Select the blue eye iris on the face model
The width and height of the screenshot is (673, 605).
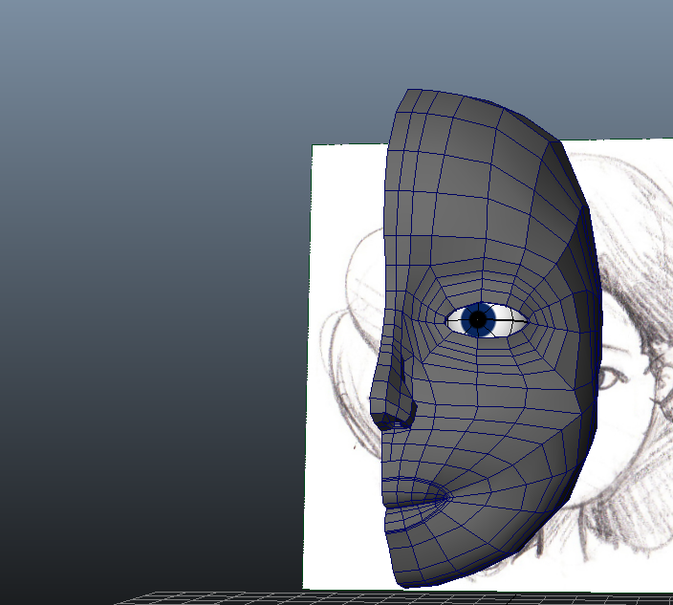[x=478, y=319]
